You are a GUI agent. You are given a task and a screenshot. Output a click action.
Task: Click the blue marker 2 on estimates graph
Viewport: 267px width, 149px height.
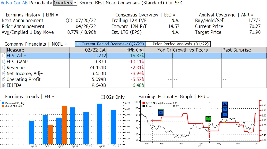tap(225, 109)
